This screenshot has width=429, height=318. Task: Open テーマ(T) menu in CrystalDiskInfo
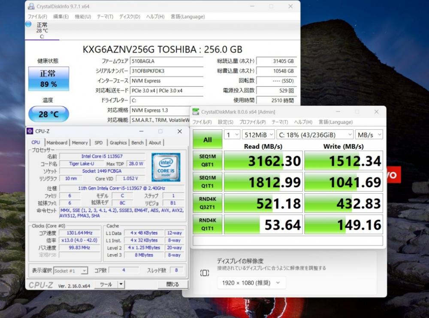[105, 17]
